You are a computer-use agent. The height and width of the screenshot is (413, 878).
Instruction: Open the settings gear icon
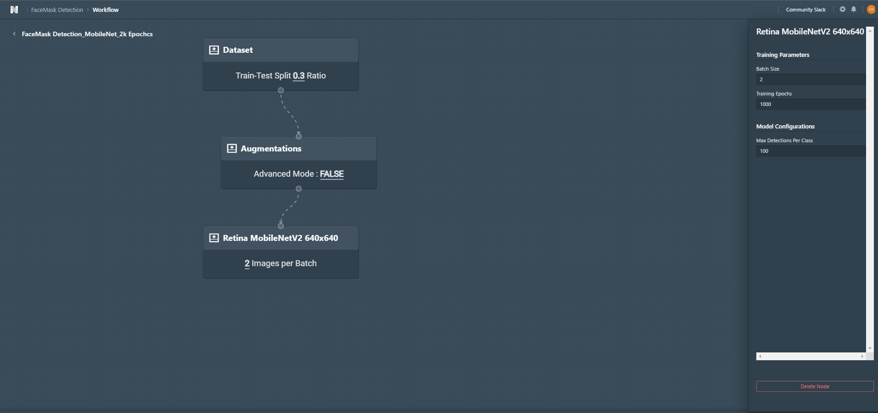[x=842, y=9]
